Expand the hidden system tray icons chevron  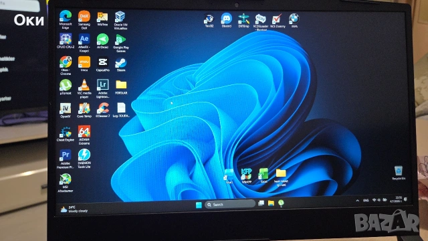357,201
